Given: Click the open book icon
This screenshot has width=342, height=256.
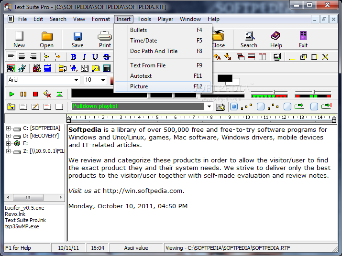Looking at the screenshot, I should coord(85,68).
